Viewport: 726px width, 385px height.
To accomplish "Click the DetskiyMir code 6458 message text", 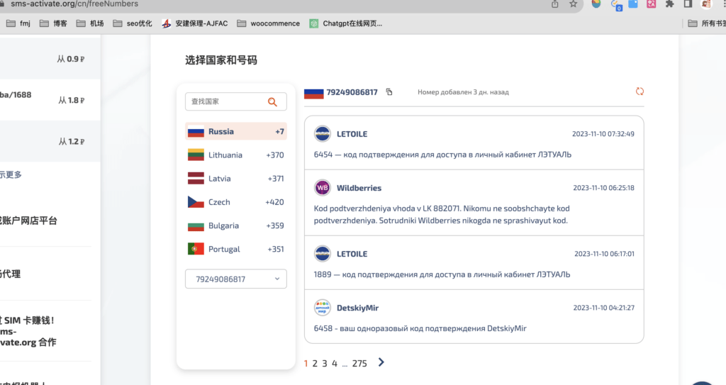I will point(420,328).
